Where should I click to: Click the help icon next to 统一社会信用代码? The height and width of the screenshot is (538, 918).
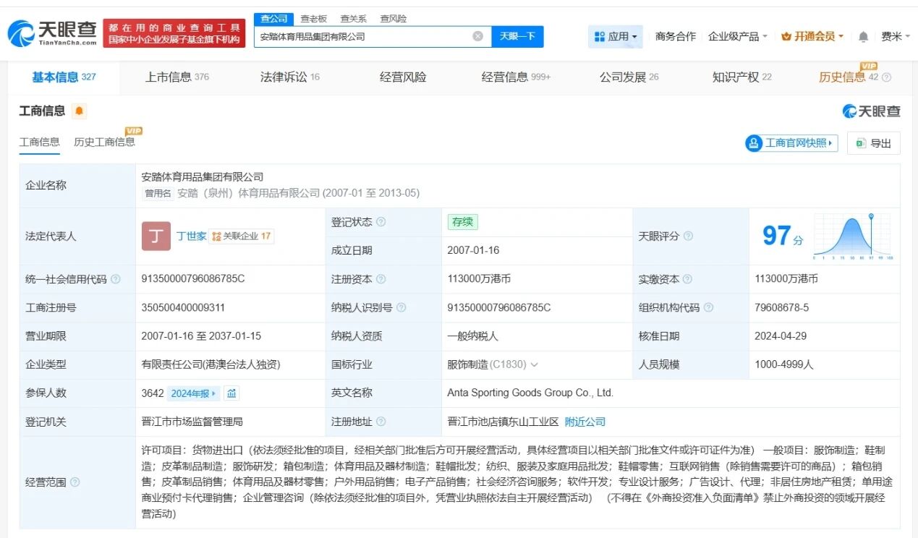[x=116, y=279]
